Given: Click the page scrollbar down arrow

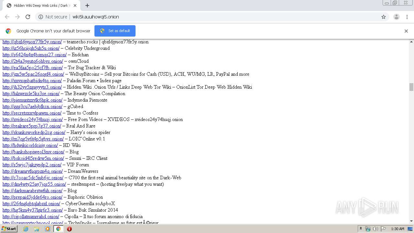Looking at the screenshot, I should tap(411, 221).
